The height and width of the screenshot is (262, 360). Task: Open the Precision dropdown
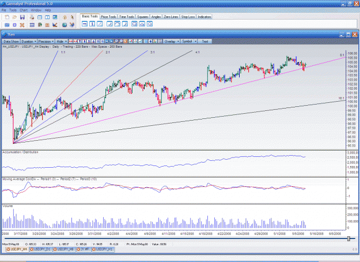46,41
